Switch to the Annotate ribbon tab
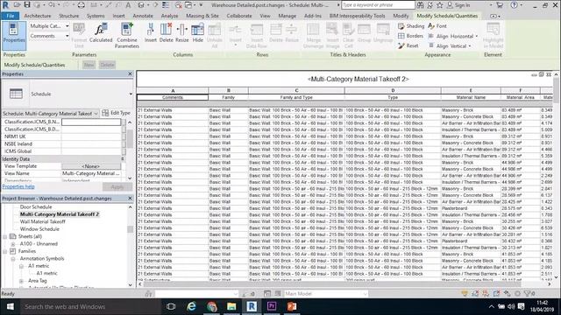 (143, 16)
